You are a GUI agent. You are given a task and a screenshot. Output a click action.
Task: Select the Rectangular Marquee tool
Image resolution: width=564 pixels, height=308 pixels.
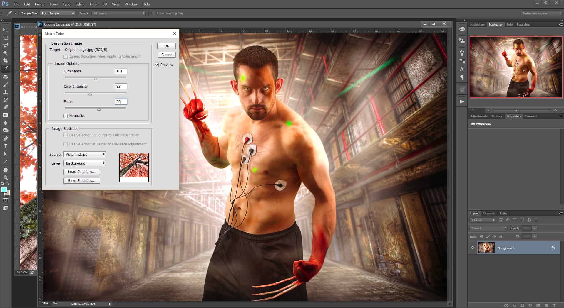pos(6,38)
